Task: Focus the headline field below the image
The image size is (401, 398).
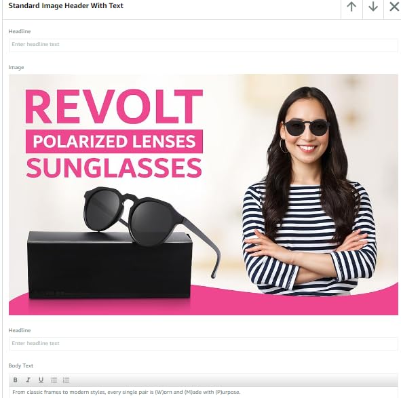Action: (x=204, y=344)
